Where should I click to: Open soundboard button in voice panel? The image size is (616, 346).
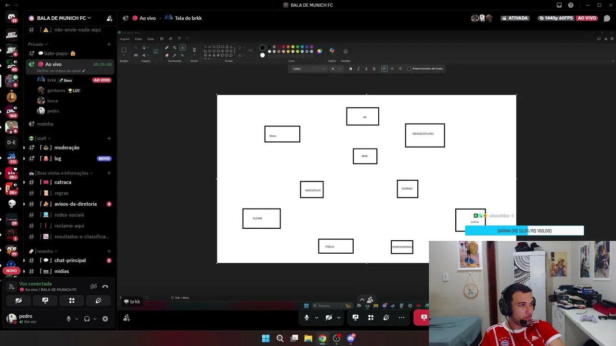(x=98, y=300)
